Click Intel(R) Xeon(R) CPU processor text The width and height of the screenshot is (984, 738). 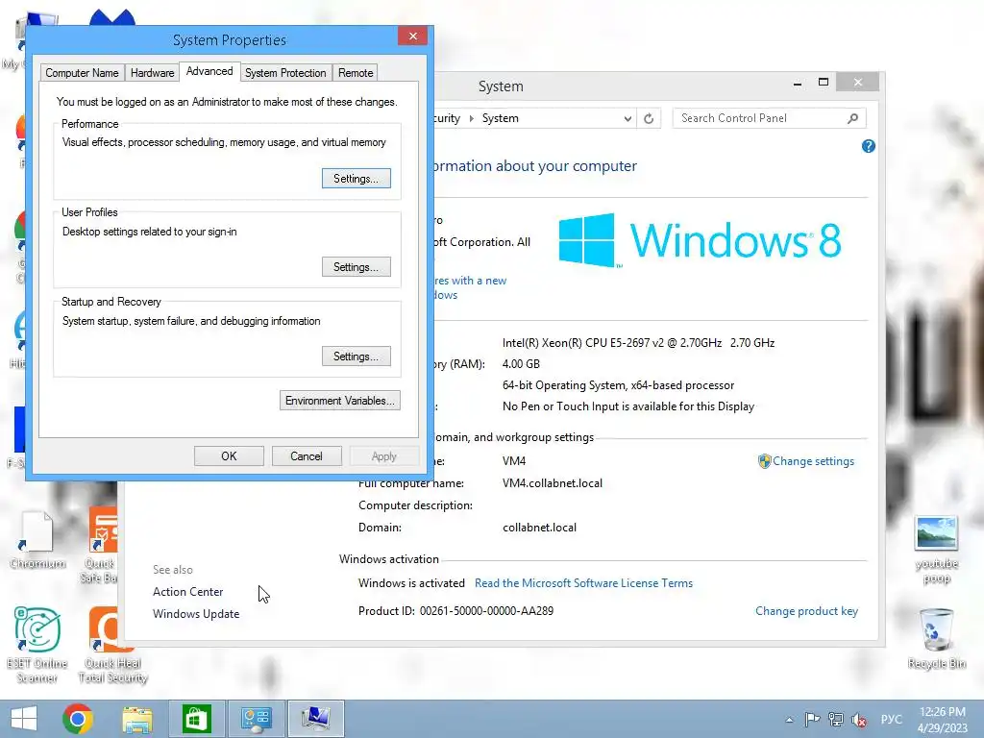pos(638,343)
